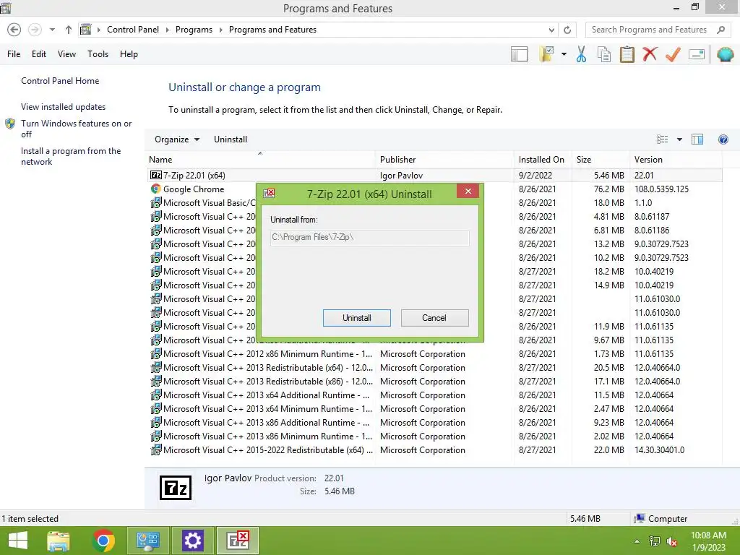Click the change view icon
This screenshot has height=555, width=740.
pyautogui.click(x=662, y=139)
